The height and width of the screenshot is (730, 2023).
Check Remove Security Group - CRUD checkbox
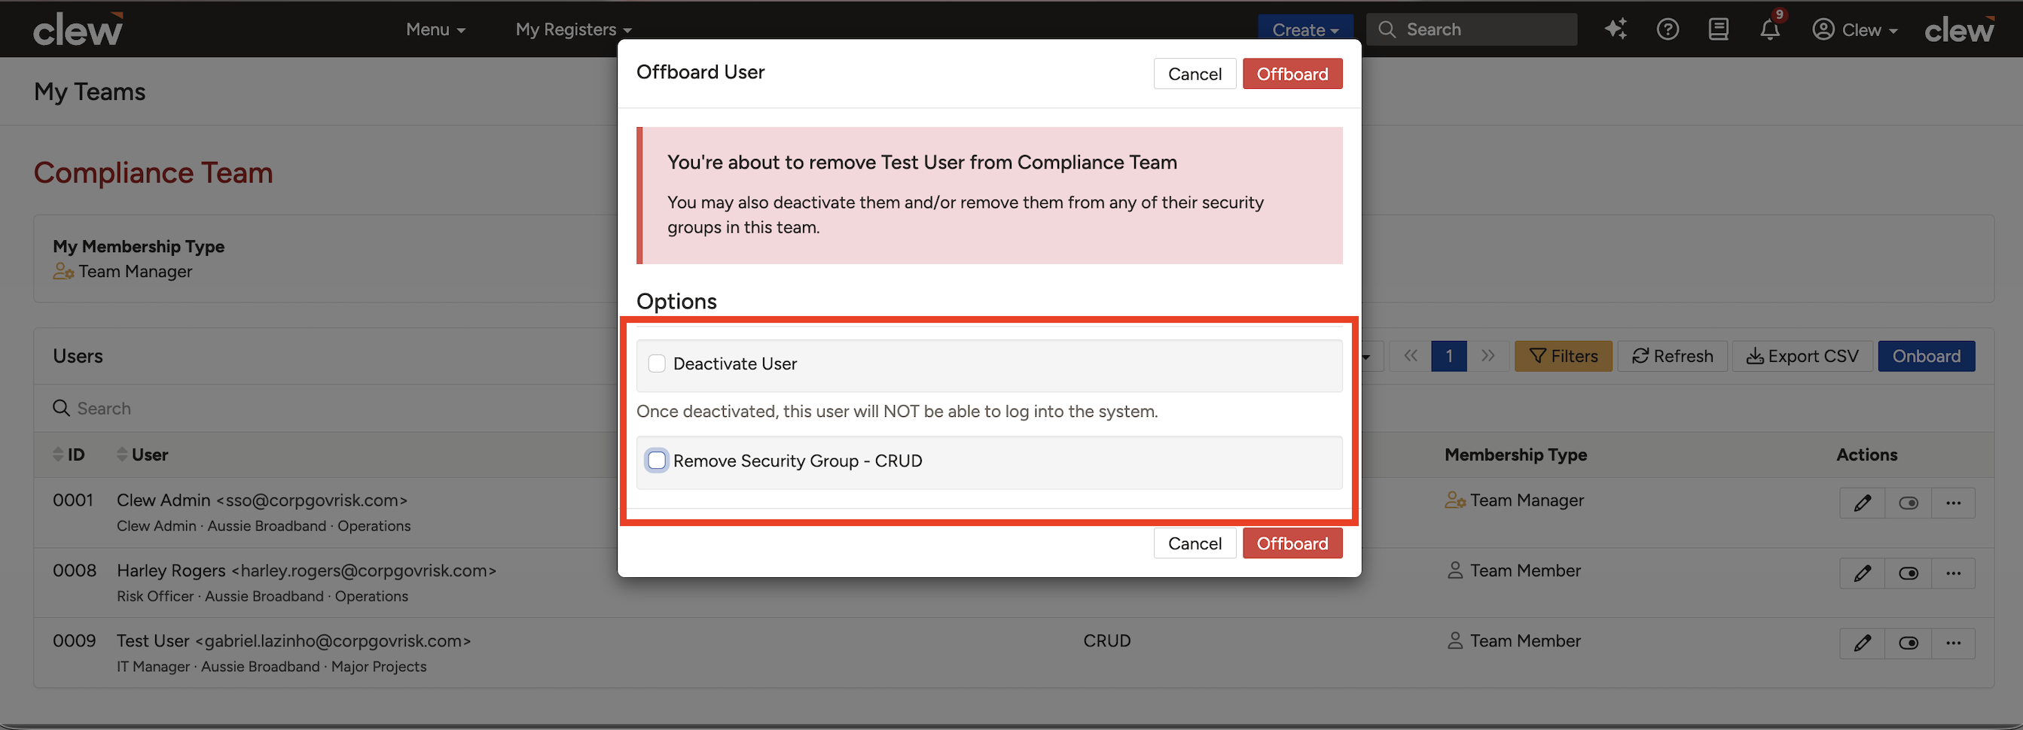coord(657,461)
